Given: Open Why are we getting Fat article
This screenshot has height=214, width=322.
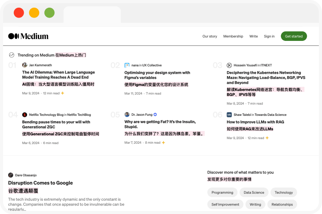Looking at the screenshot, I should pyautogui.click(x=160, y=124).
